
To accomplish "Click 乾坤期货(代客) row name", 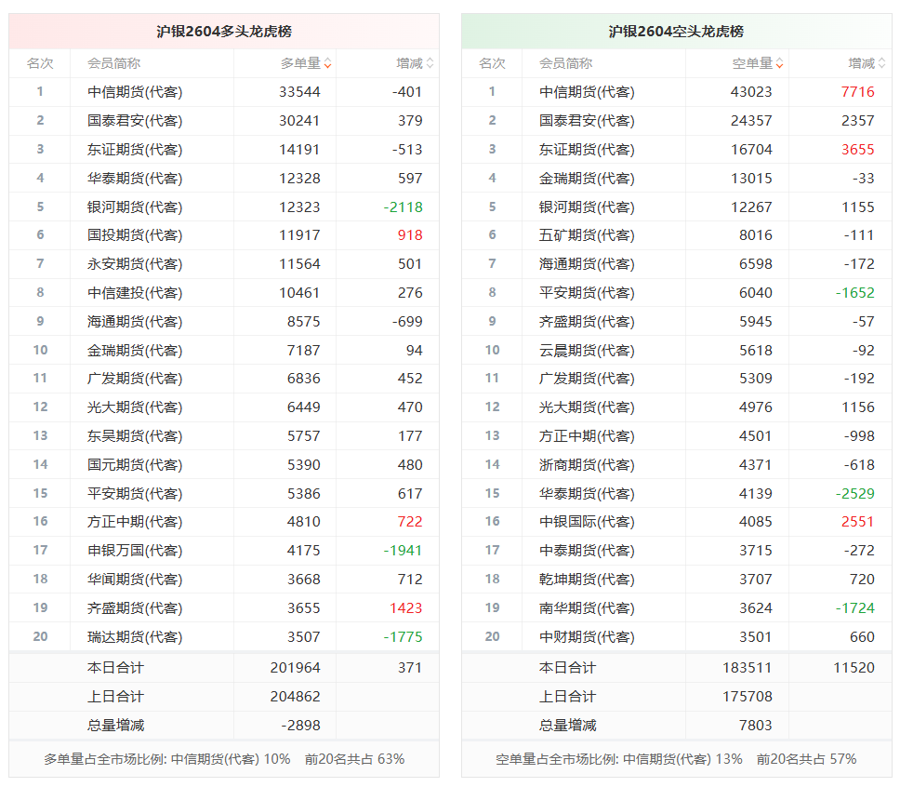I will [587, 579].
